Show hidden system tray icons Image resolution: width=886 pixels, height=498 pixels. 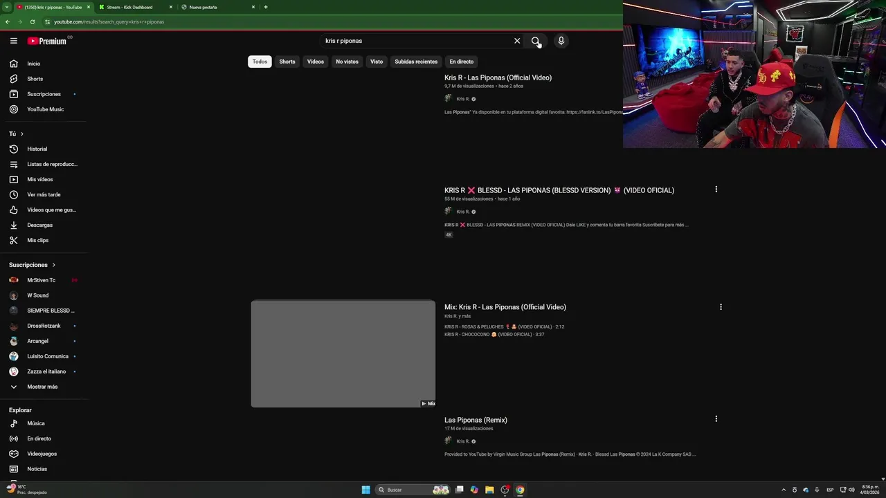point(784,490)
